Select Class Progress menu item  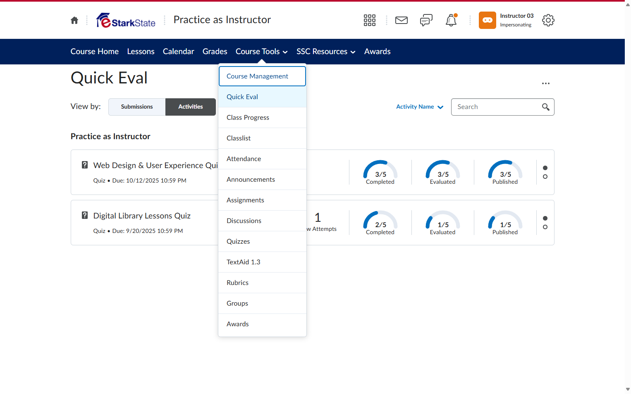pyautogui.click(x=262, y=117)
